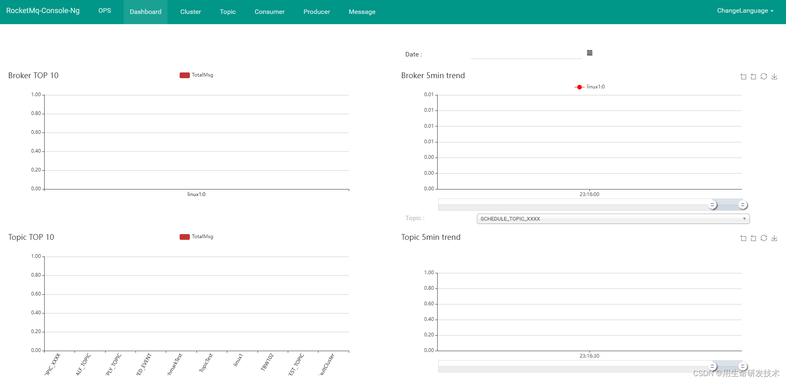The image size is (786, 381).
Task: Save Broker 5min trend chart as image
Action: (774, 77)
